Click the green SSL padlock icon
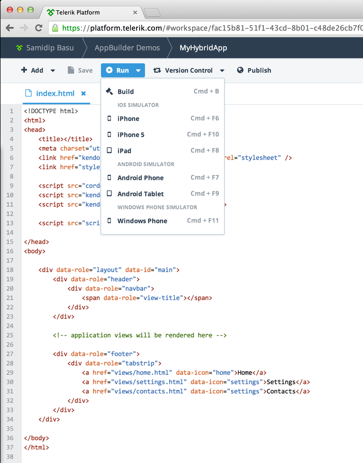The width and height of the screenshot is (363, 463). click(55, 28)
